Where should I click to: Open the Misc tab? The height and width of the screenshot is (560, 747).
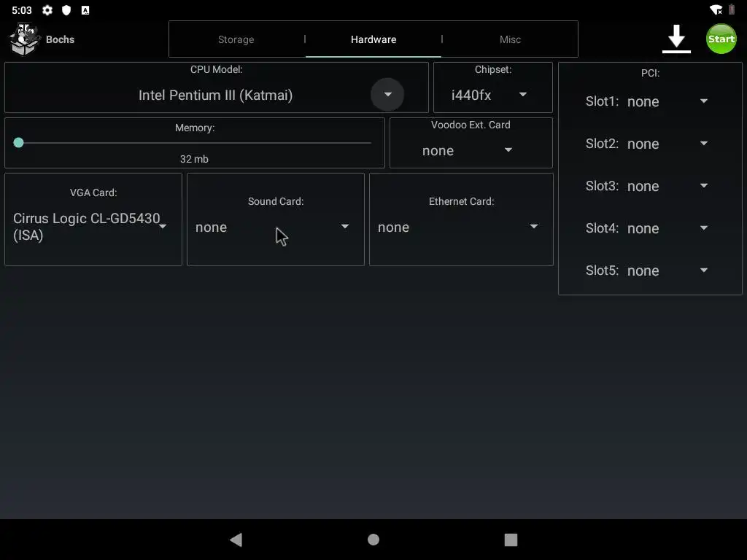510,39
